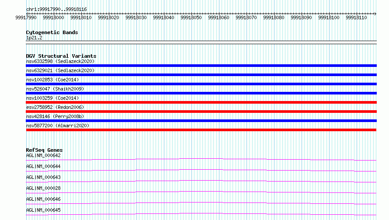Open variant esv2758952 (Redon2006) label
389x220 pixels.
(55, 107)
